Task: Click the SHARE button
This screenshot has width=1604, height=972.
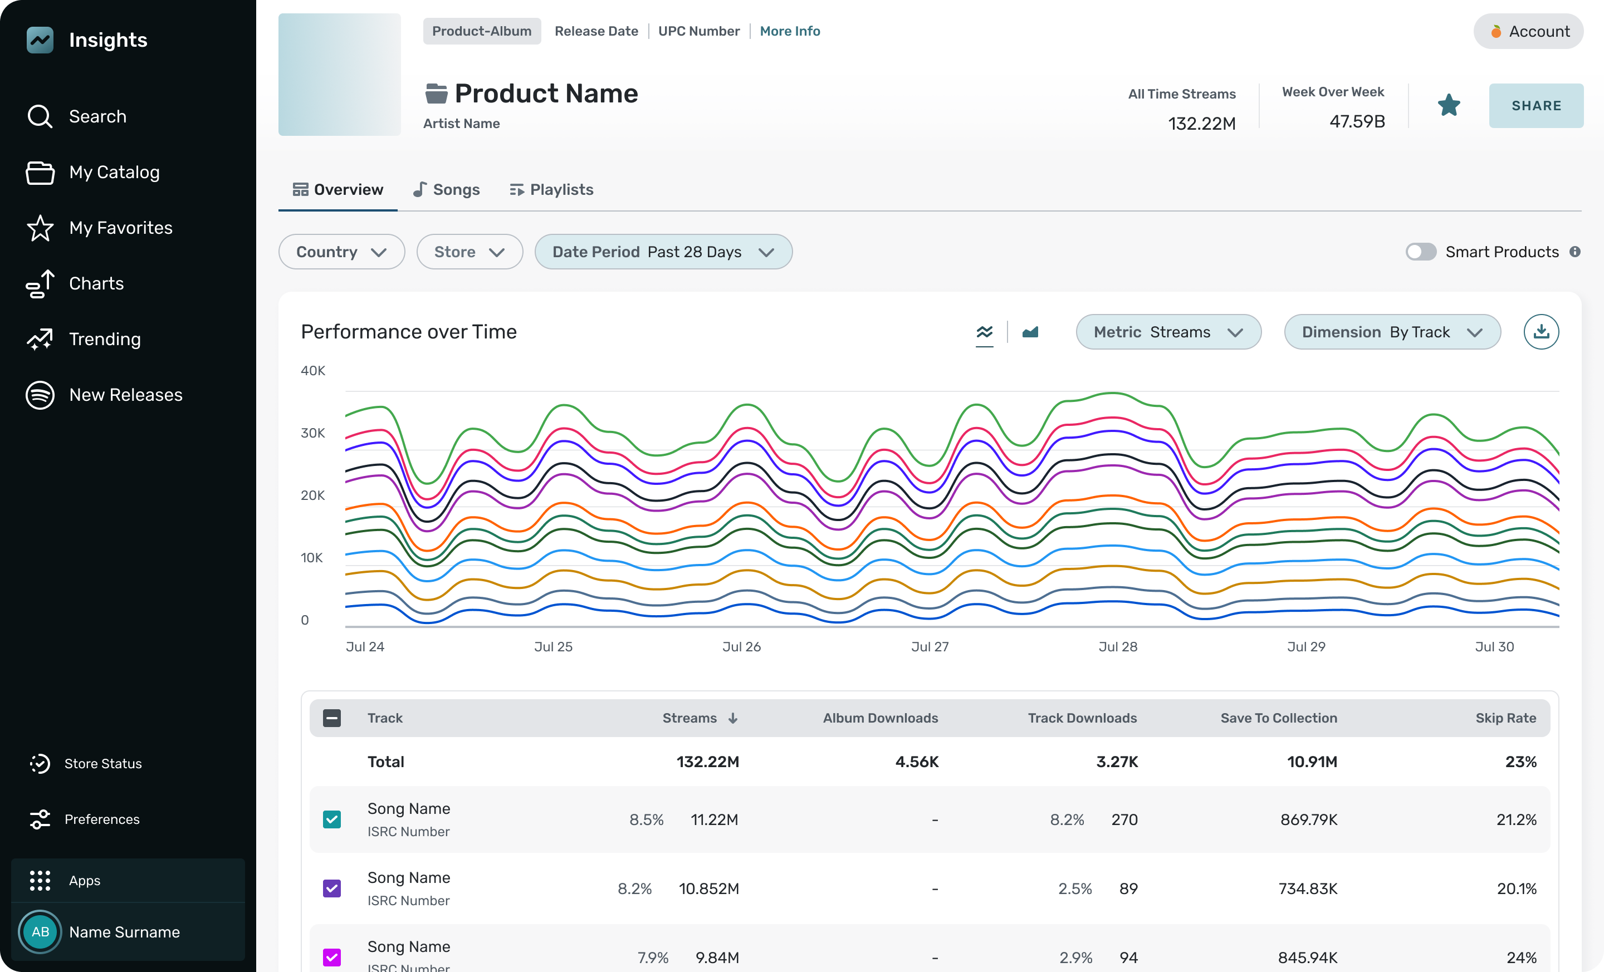Action: [1535, 105]
